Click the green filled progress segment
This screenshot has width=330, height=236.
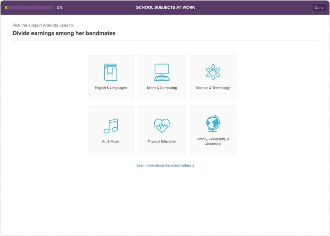point(6,7)
